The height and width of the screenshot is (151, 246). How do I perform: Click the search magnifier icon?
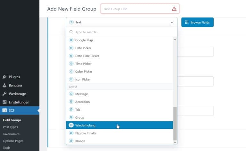(x=71, y=32)
